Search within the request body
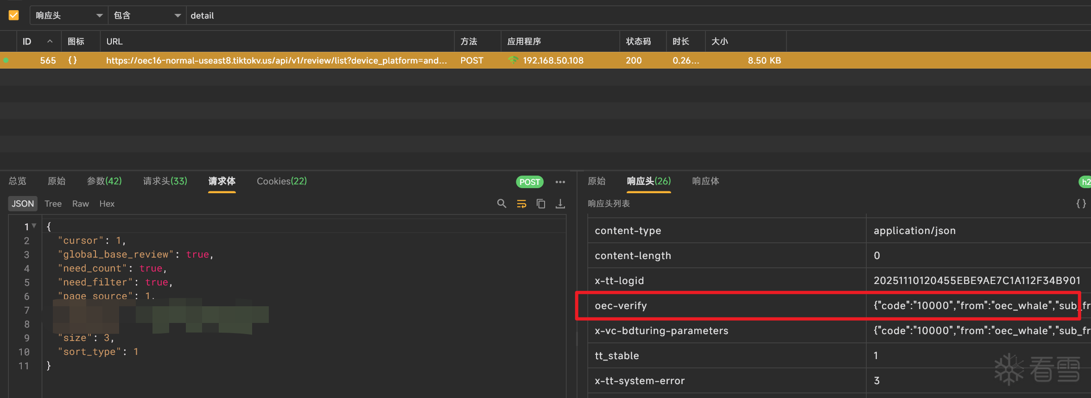 click(501, 203)
